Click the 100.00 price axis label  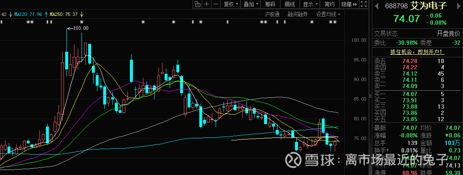(358, 40)
